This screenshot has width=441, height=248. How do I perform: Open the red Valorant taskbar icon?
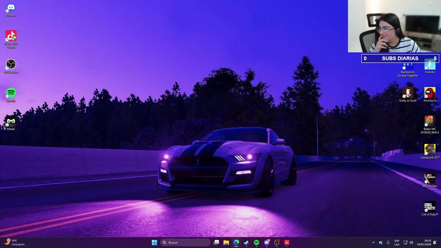(287, 242)
